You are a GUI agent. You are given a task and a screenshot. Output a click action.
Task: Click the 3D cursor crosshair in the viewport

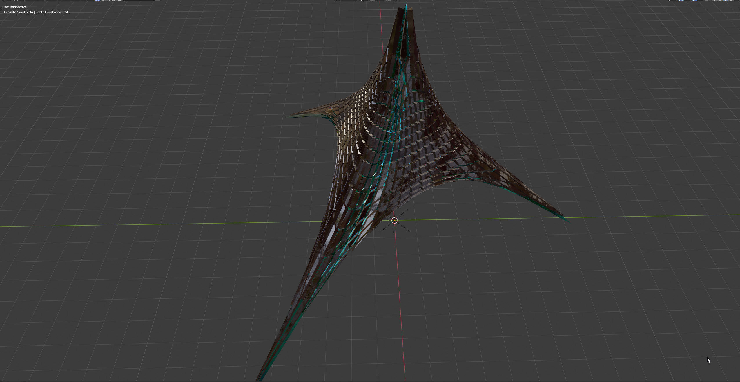tap(394, 221)
